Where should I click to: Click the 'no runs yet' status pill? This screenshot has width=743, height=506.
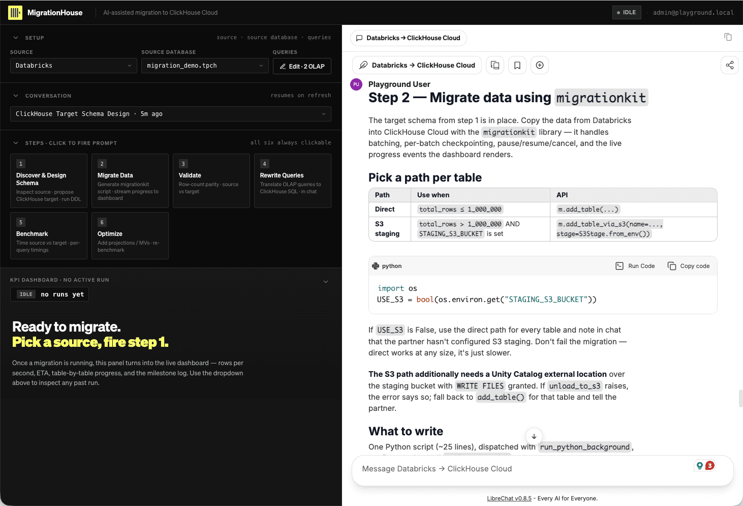click(49, 294)
